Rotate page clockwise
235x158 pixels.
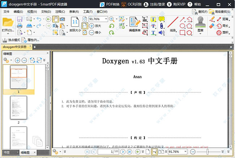pos(111,32)
